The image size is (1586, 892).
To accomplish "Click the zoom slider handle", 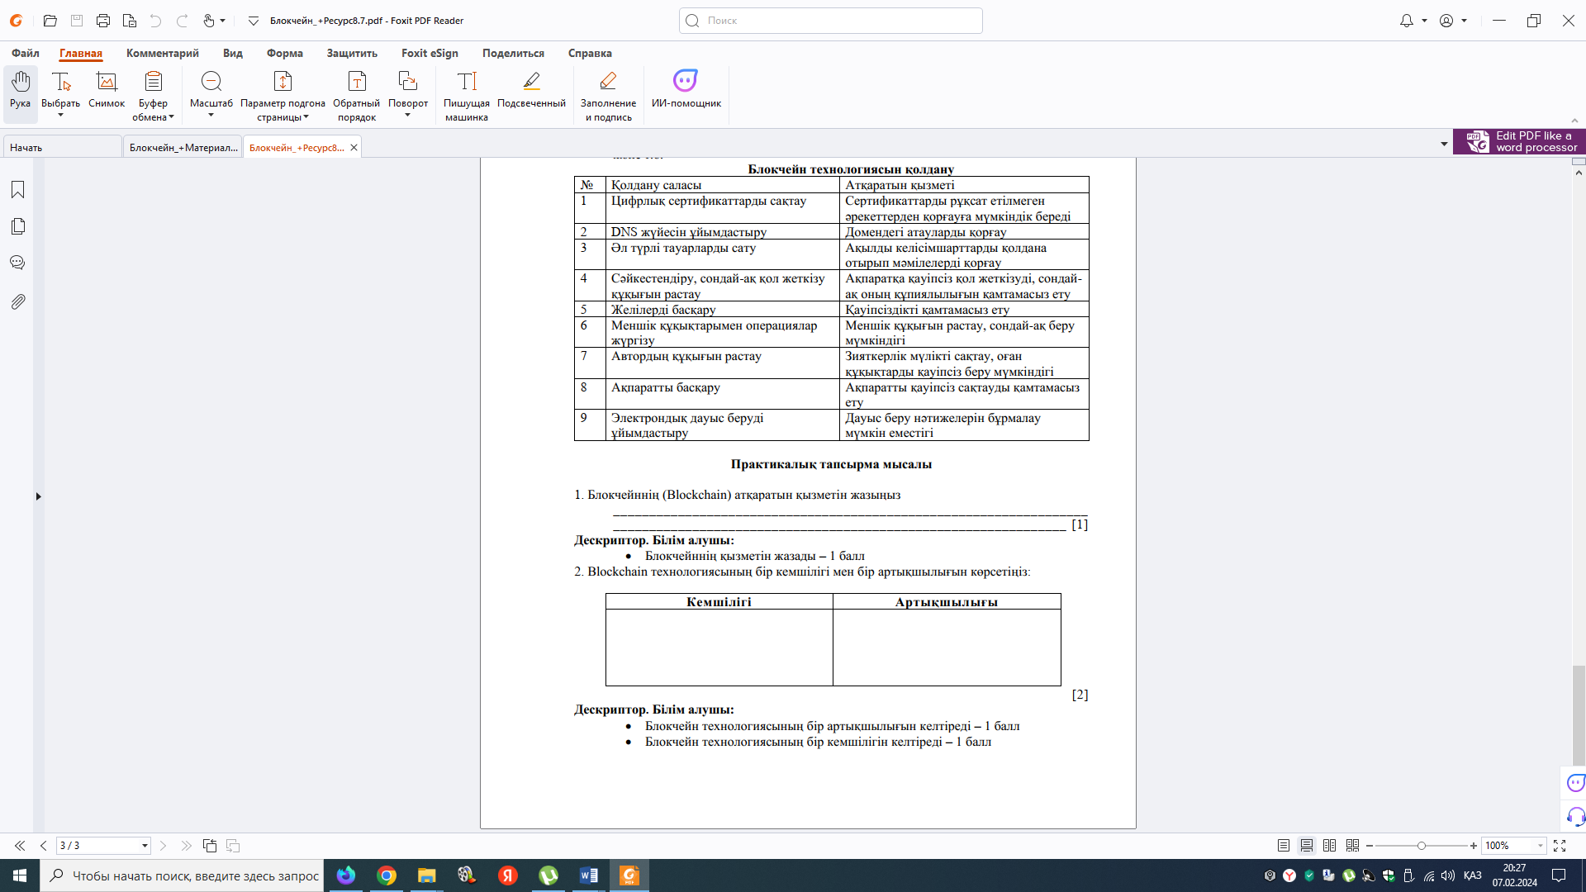I will [x=1421, y=846].
